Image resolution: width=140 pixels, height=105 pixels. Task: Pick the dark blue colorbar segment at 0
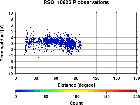click(x=19, y=91)
